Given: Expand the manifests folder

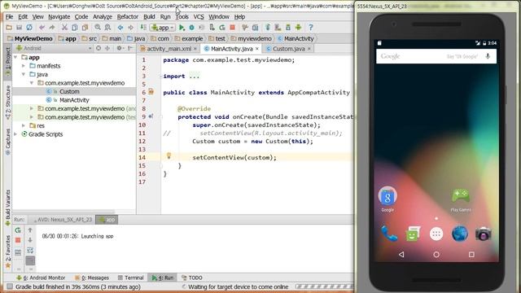Looking at the screenshot, I should pyautogui.click(x=24, y=66).
